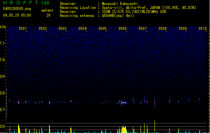Click the observer name Masayuki Kobayashi
The height and width of the screenshot is (133, 210).
pos(120,4)
